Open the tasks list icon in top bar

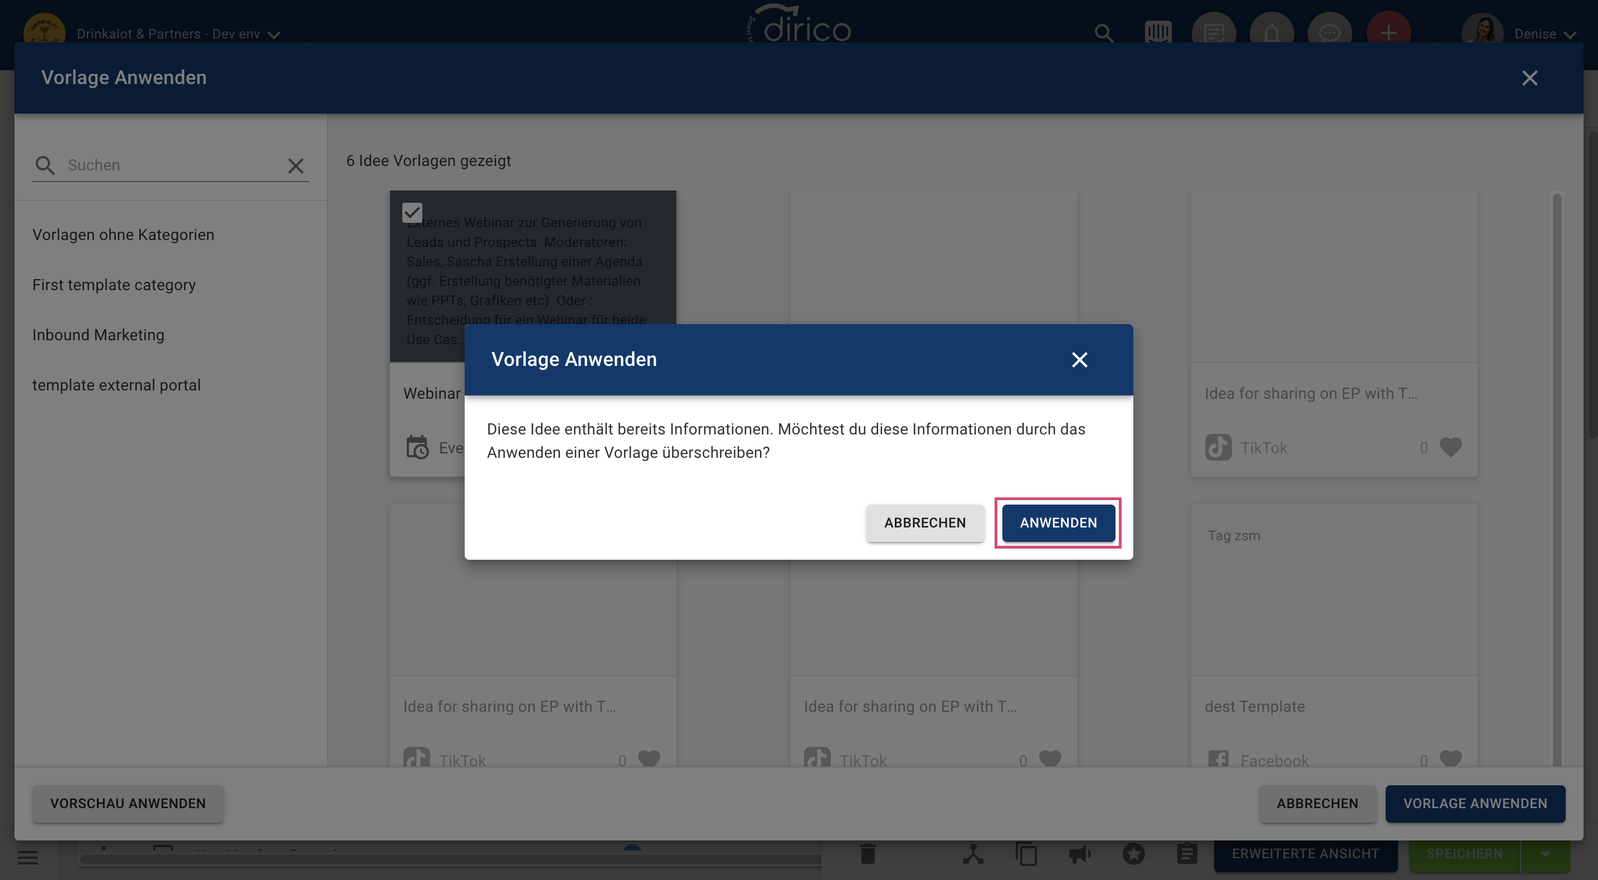point(1214,33)
